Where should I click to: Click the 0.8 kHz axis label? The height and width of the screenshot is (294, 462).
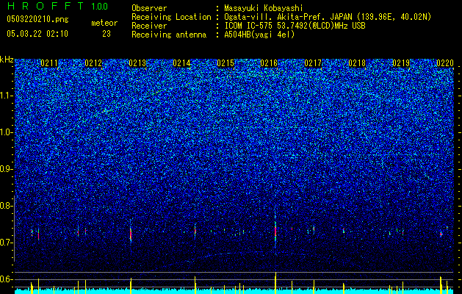pos(6,206)
